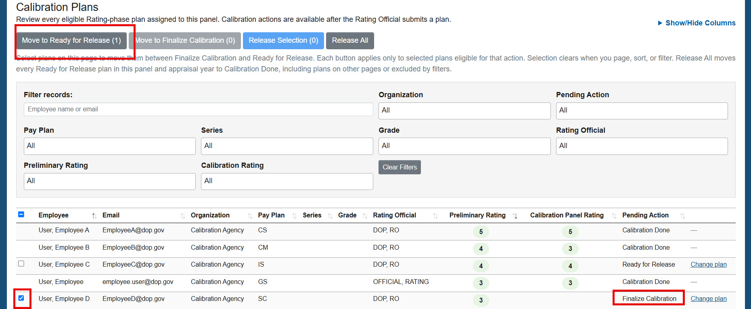Open the Series filter dropdown
The height and width of the screenshot is (309, 751).
[287, 146]
